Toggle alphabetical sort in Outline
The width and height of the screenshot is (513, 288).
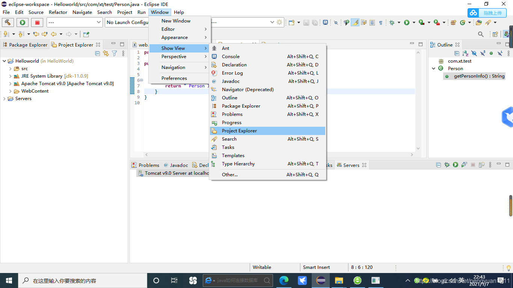tap(465, 53)
